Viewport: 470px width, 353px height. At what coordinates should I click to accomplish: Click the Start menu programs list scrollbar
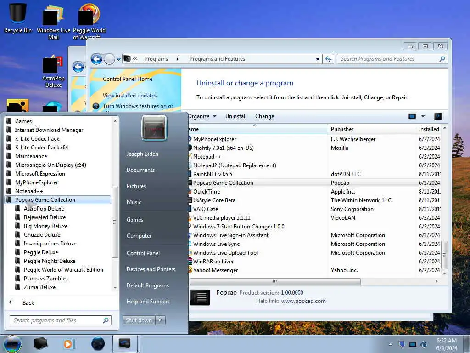point(114,222)
